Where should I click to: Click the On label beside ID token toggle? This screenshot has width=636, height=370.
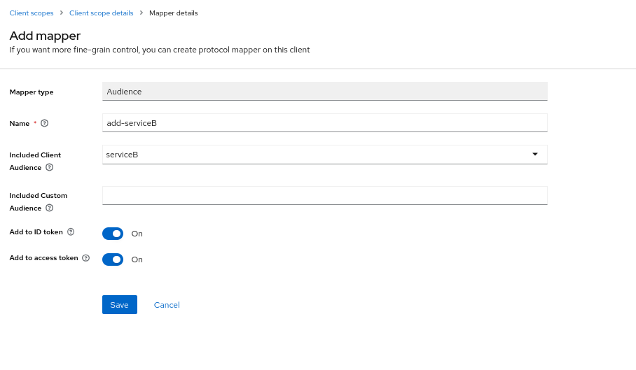137,234
